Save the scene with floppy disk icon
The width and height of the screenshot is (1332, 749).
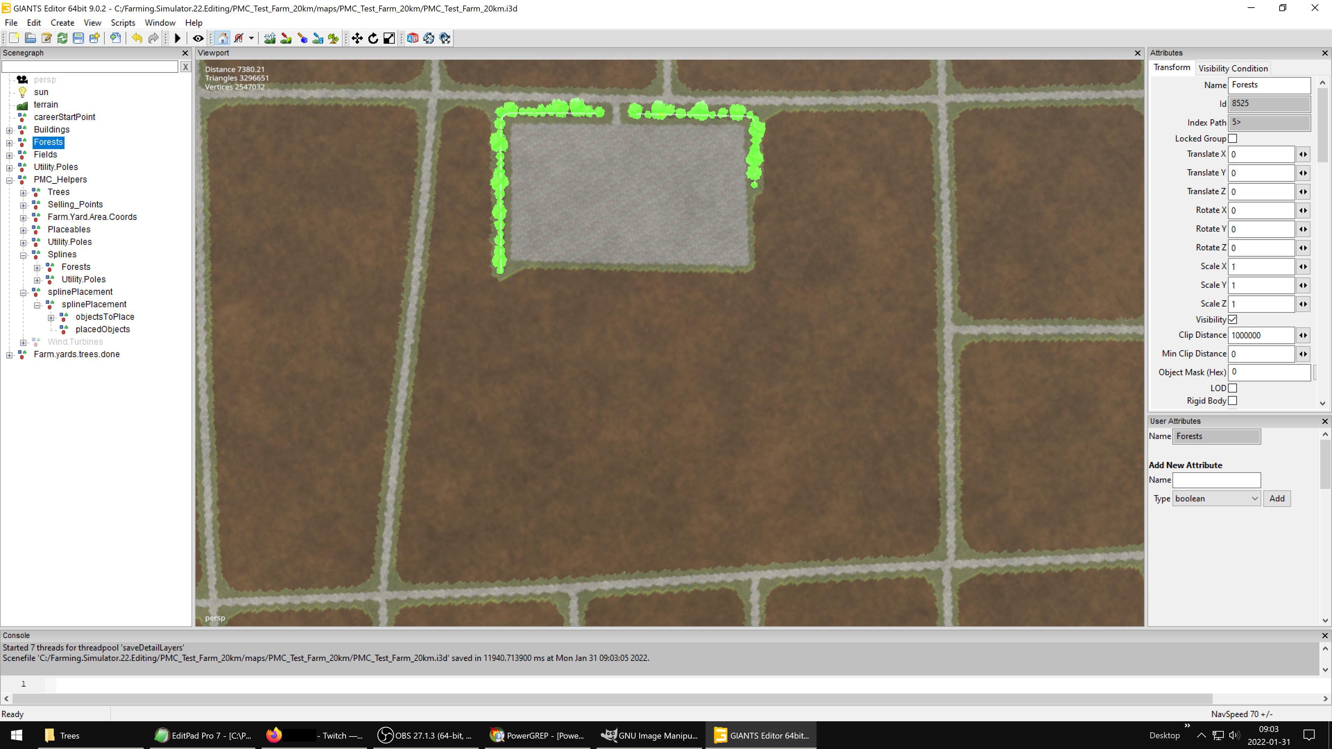click(78, 38)
